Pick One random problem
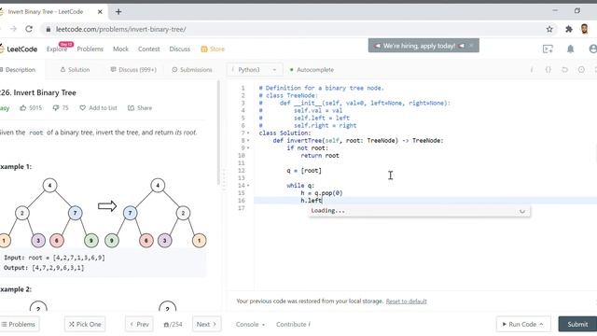 [x=85, y=324]
